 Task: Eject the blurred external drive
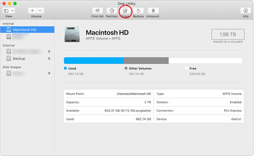point(49,51)
